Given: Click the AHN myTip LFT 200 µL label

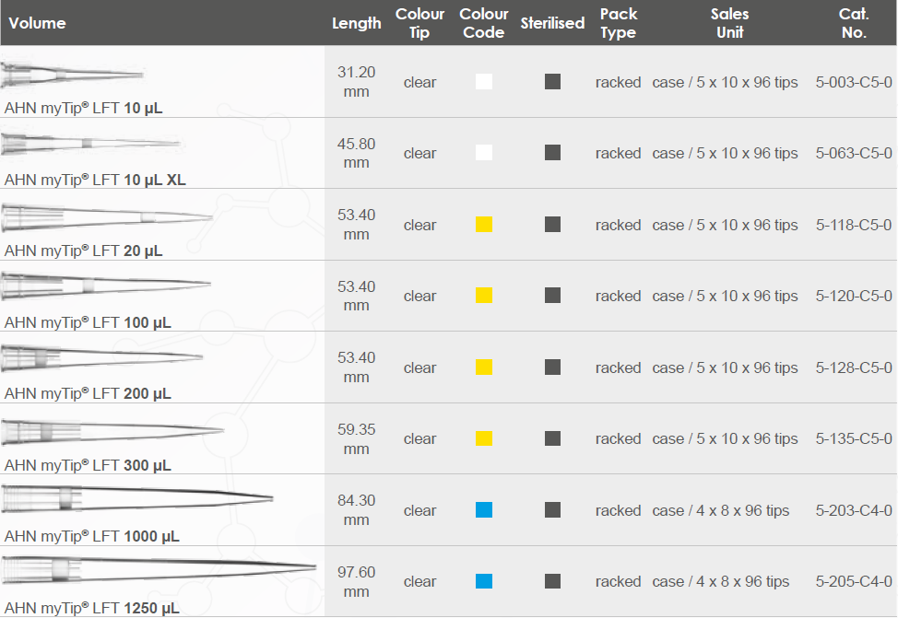Looking at the screenshot, I should click(88, 393).
